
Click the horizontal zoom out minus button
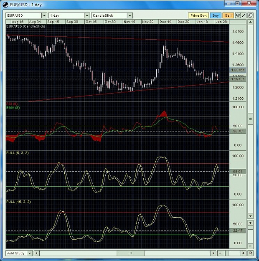[220, 253]
